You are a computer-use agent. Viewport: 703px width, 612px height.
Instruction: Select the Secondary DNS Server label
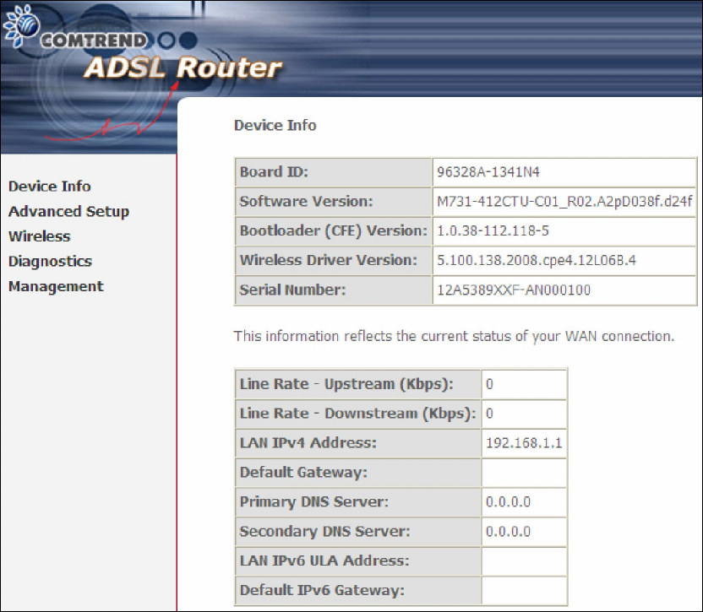click(357, 532)
